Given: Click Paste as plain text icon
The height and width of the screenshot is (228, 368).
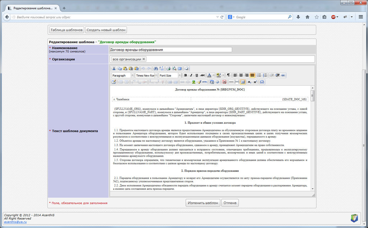Looking at the screenshot, I should (x=131, y=68).
